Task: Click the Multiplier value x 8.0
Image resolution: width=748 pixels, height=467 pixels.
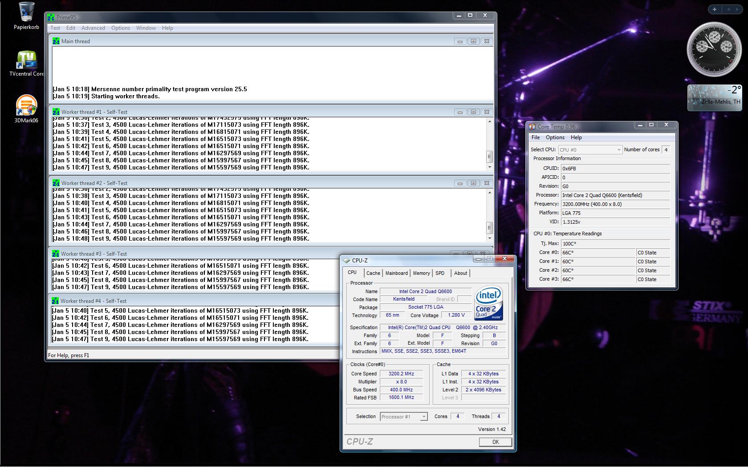Action: point(401,382)
